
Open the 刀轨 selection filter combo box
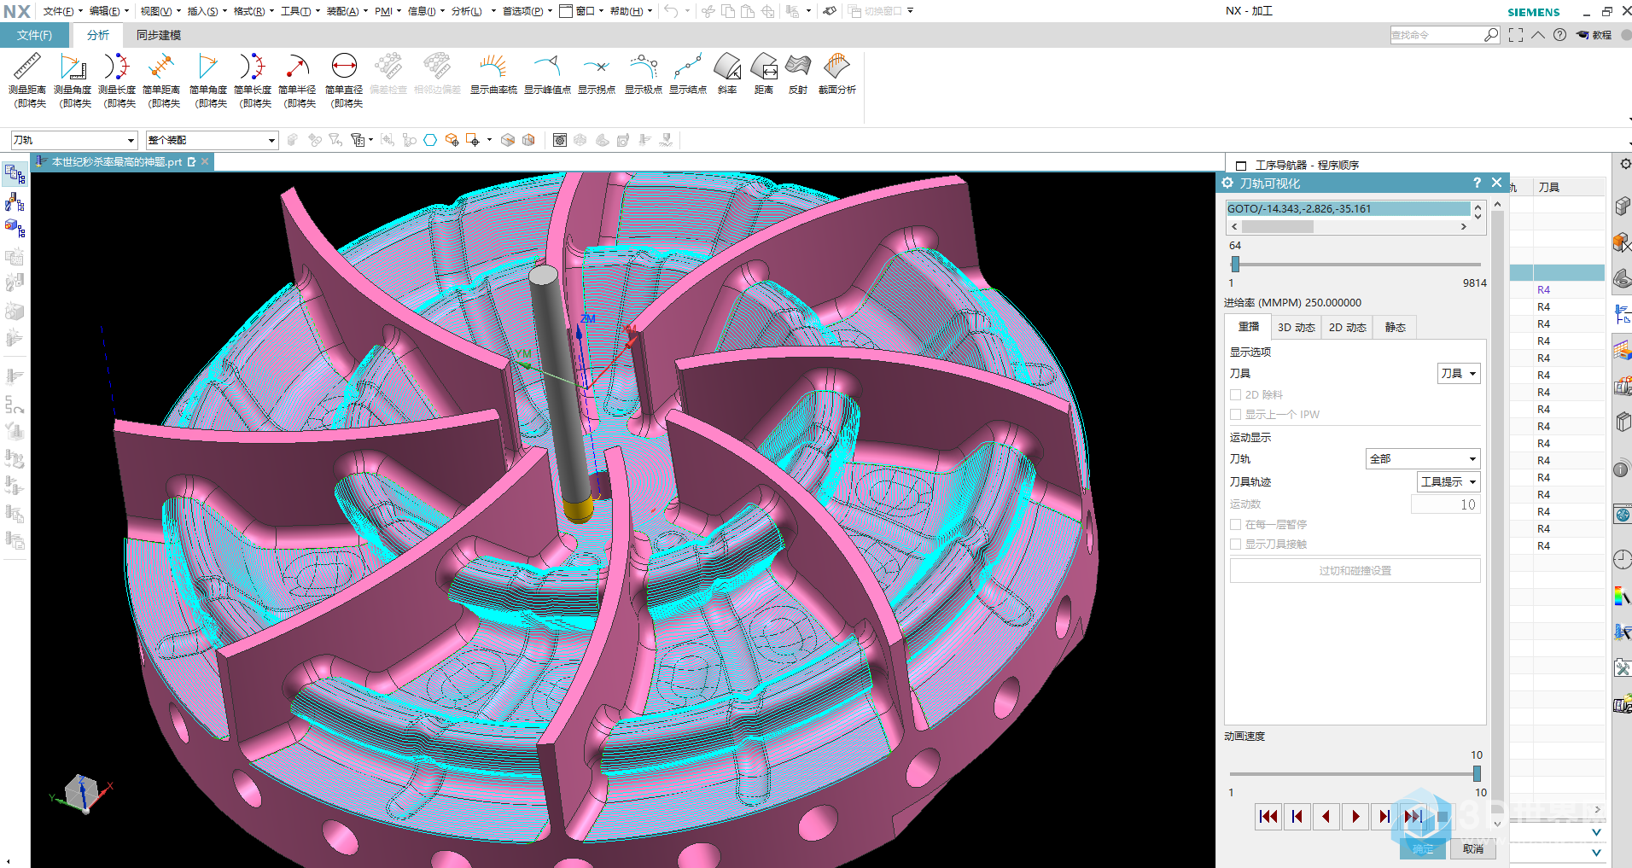pyautogui.click(x=74, y=140)
